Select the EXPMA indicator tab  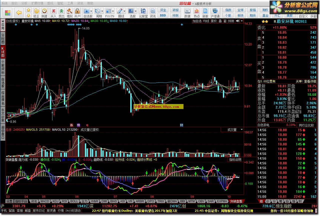coord(222,201)
